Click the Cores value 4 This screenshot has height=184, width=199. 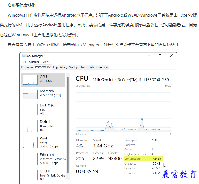[x=152, y=150]
